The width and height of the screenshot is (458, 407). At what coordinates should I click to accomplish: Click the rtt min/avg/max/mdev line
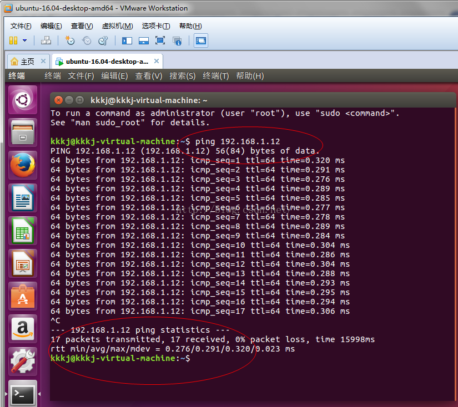[173, 349]
